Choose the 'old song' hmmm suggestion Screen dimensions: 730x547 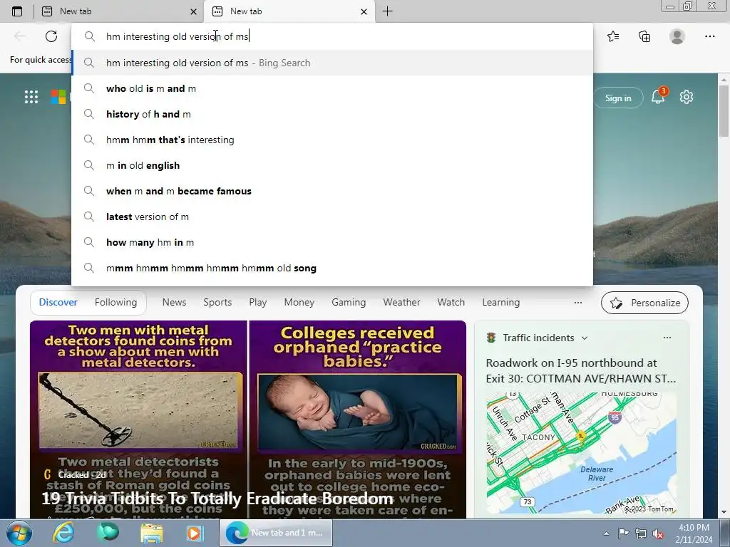(x=333, y=268)
